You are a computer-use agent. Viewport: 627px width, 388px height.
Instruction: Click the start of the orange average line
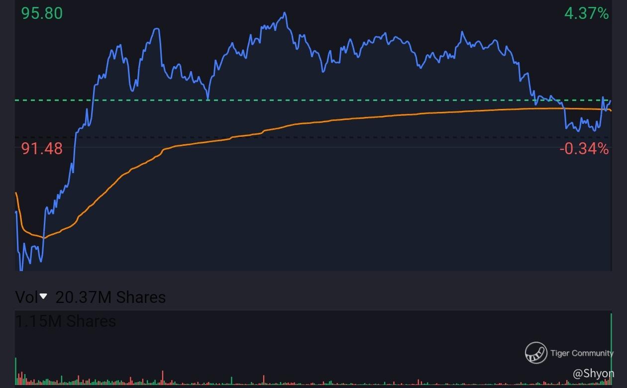(x=16, y=193)
